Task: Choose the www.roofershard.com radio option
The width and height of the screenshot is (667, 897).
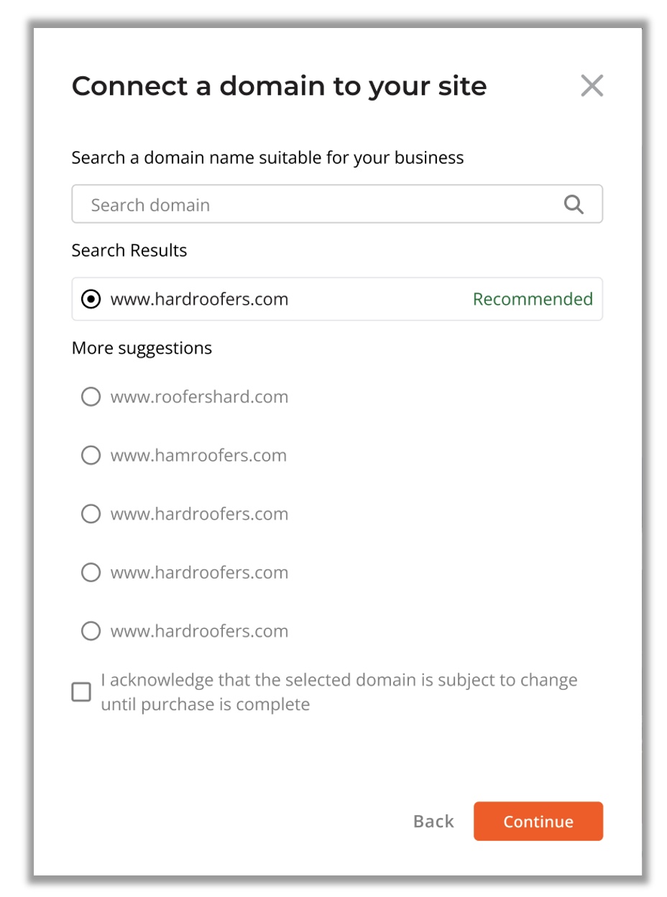Action: point(91,397)
